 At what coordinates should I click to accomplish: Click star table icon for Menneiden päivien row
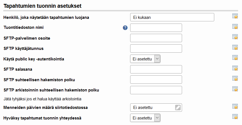pyautogui.click(x=235, y=106)
